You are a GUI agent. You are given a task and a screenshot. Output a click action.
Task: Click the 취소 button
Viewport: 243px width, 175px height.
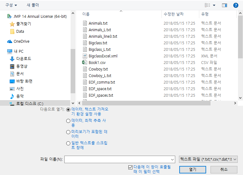click(224, 170)
